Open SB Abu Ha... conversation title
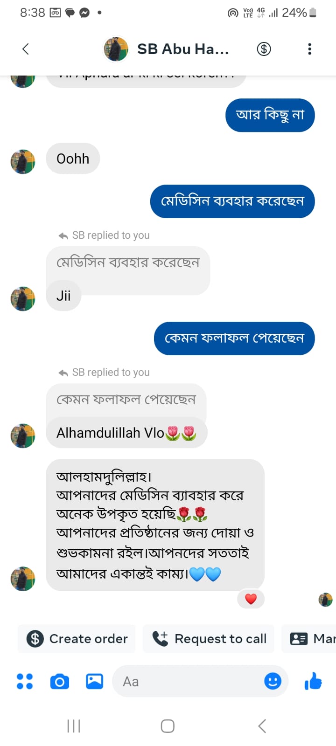Screen dimensions: 336x746 (x=183, y=49)
